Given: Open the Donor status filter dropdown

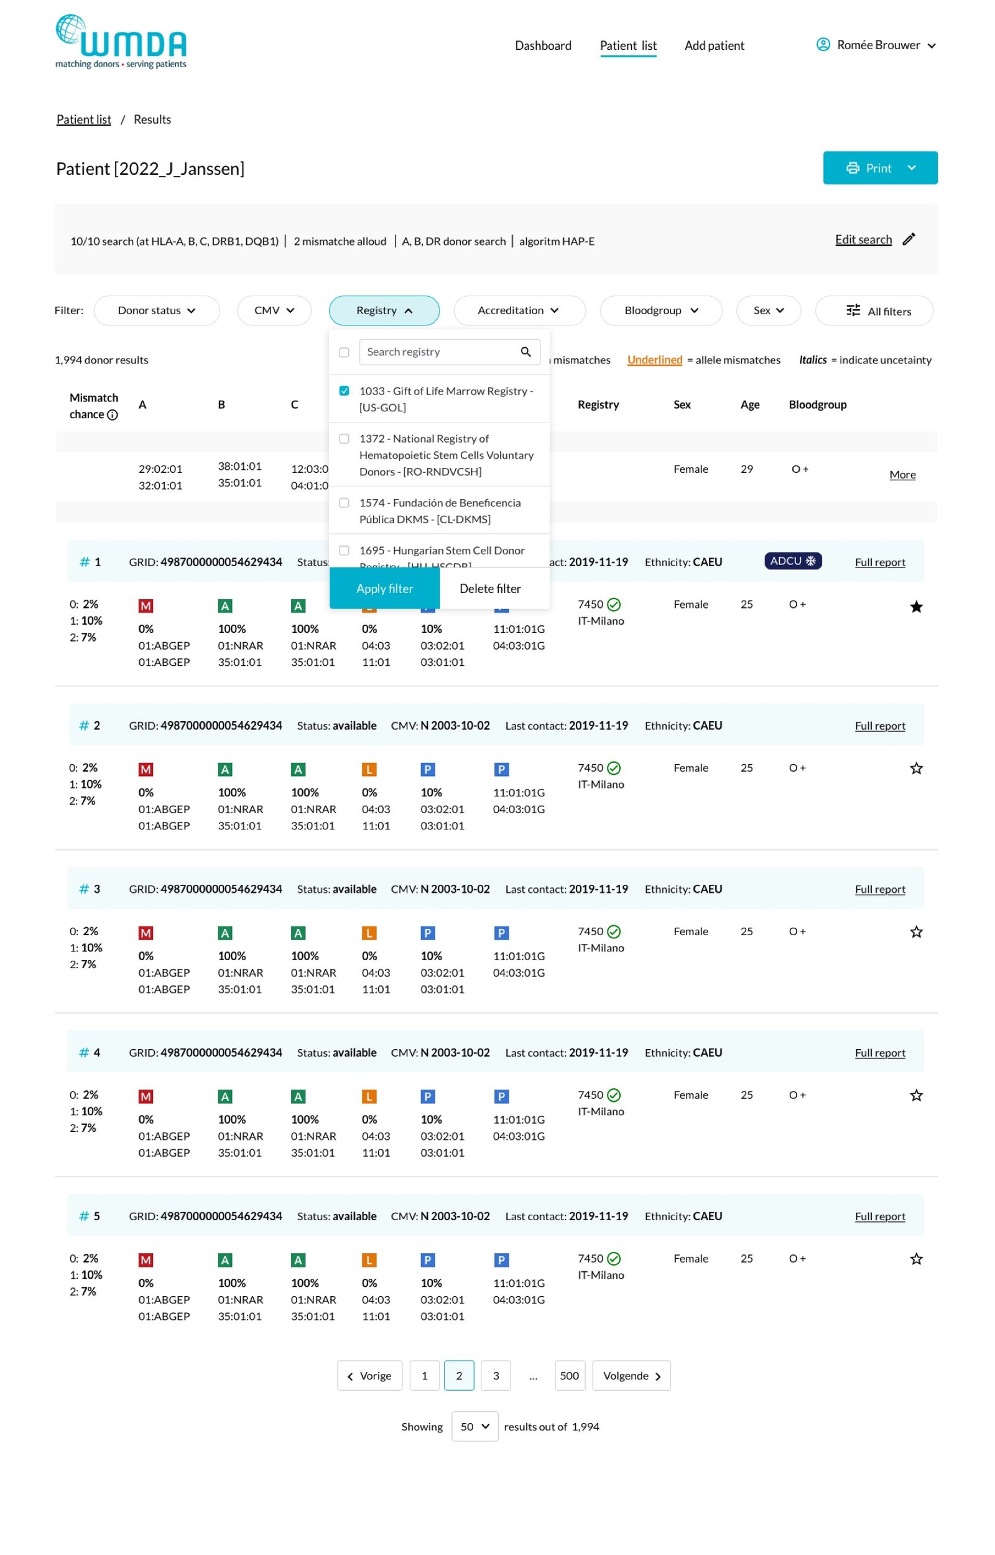Looking at the screenshot, I should click(156, 311).
